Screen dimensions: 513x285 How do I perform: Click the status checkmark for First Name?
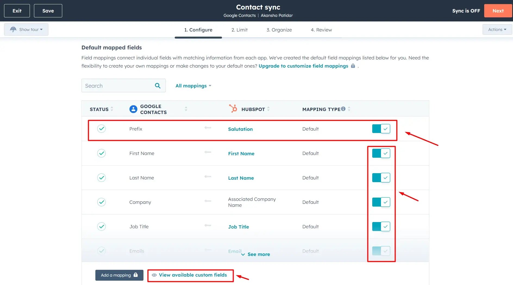pyautogui.click(x=101, y=153)
